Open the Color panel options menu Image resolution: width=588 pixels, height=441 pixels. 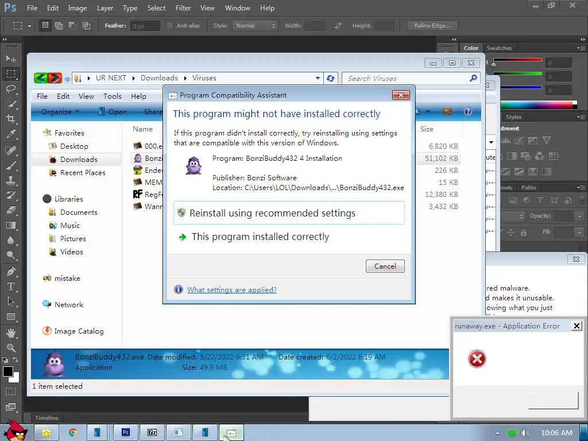click(x=581, y=48)
